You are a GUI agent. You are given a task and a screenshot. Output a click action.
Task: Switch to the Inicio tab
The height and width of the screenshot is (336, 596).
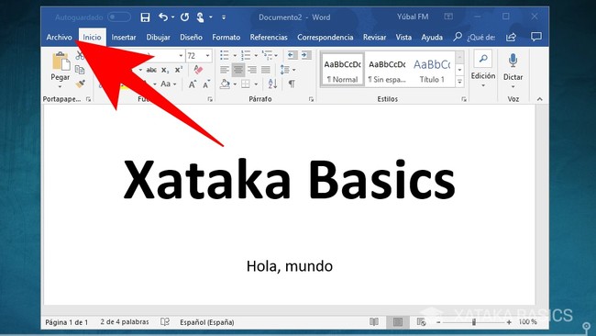[x=92, y=38]
